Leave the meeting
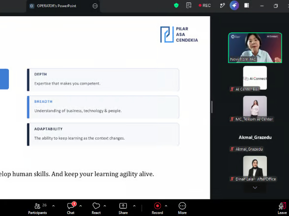This screenshot has height=216, width=289. [282, 209]
